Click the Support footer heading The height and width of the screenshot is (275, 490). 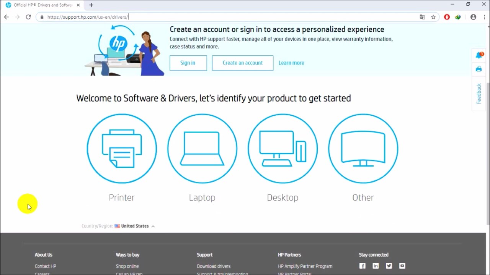pyautogui.click(x=205, y=255)
